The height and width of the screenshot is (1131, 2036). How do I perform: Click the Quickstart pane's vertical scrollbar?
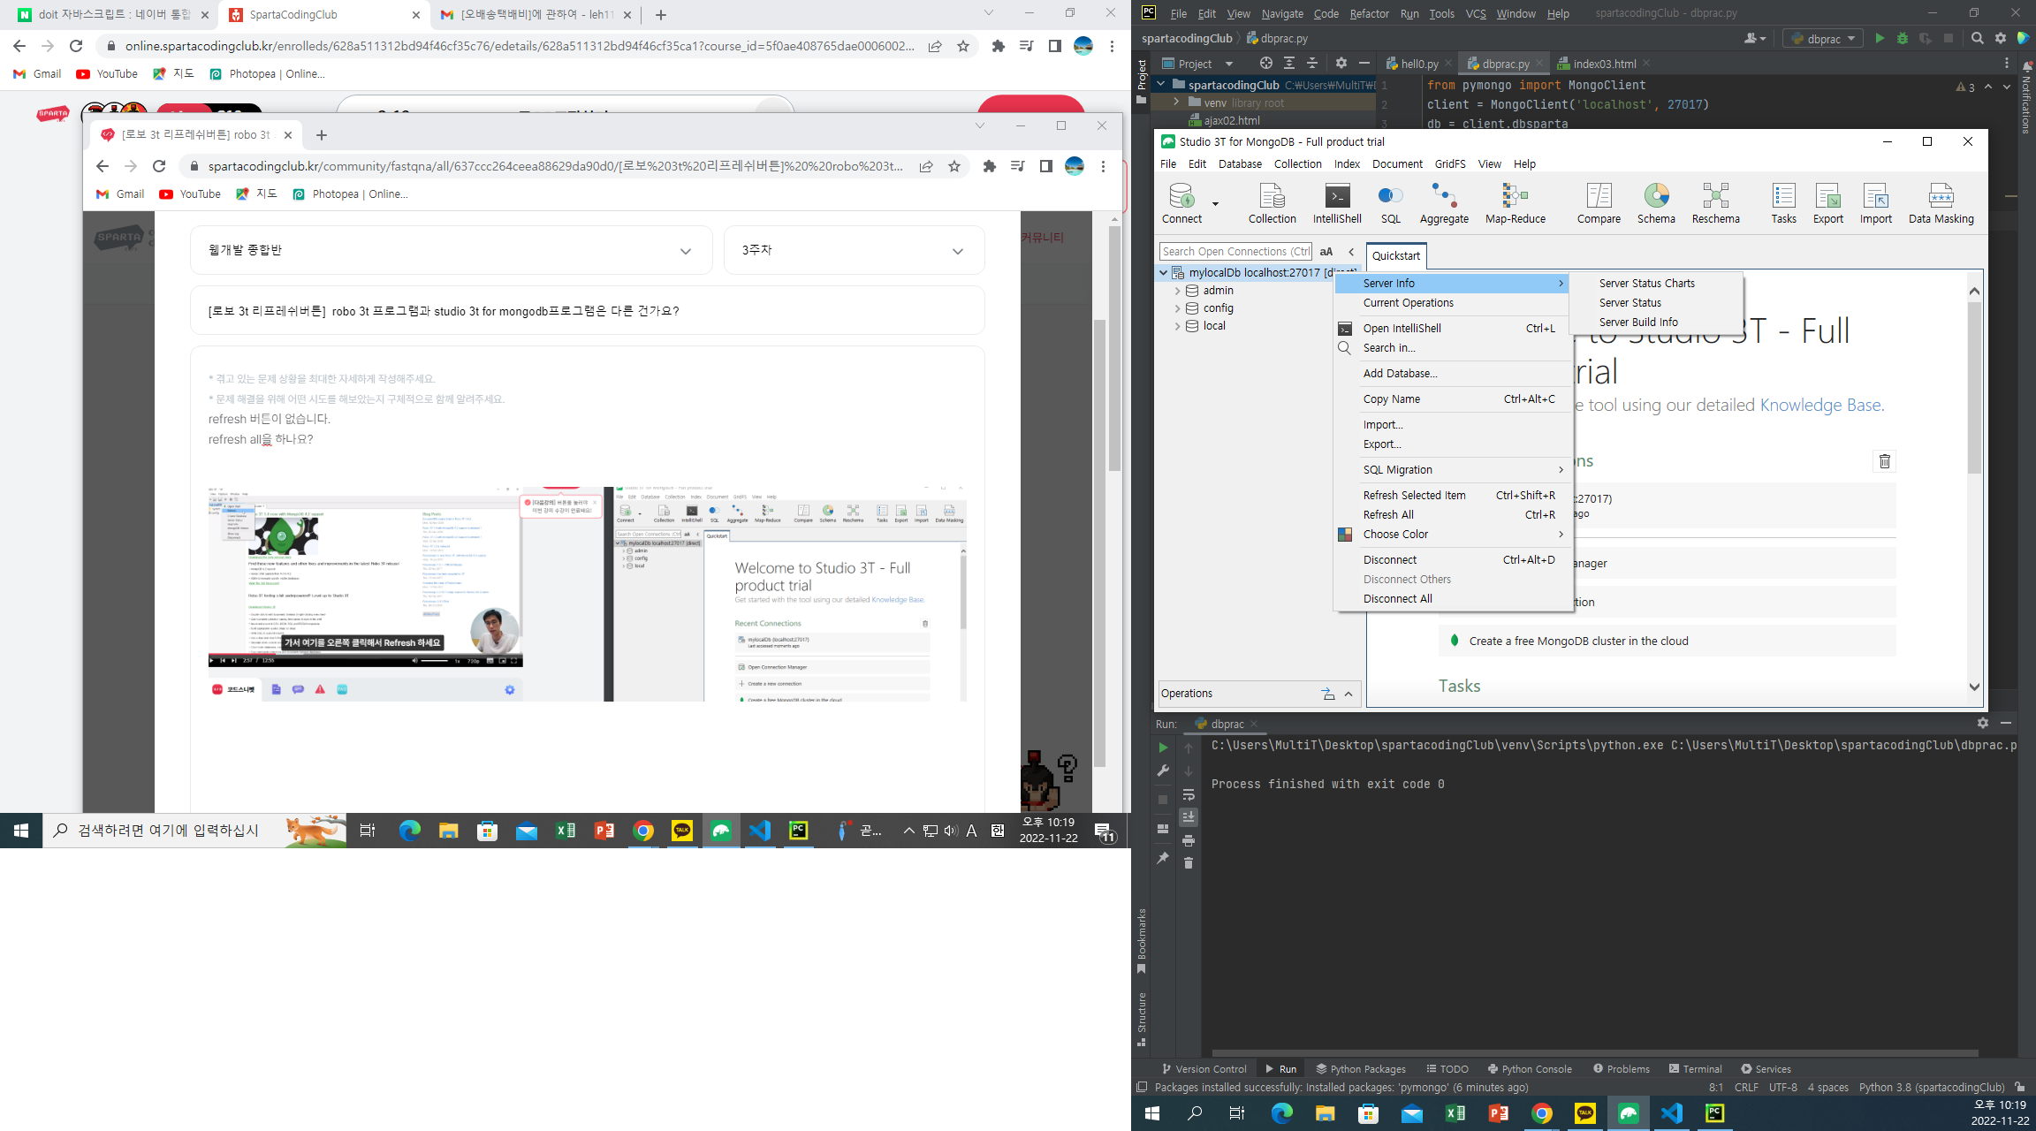point(1974,389)
